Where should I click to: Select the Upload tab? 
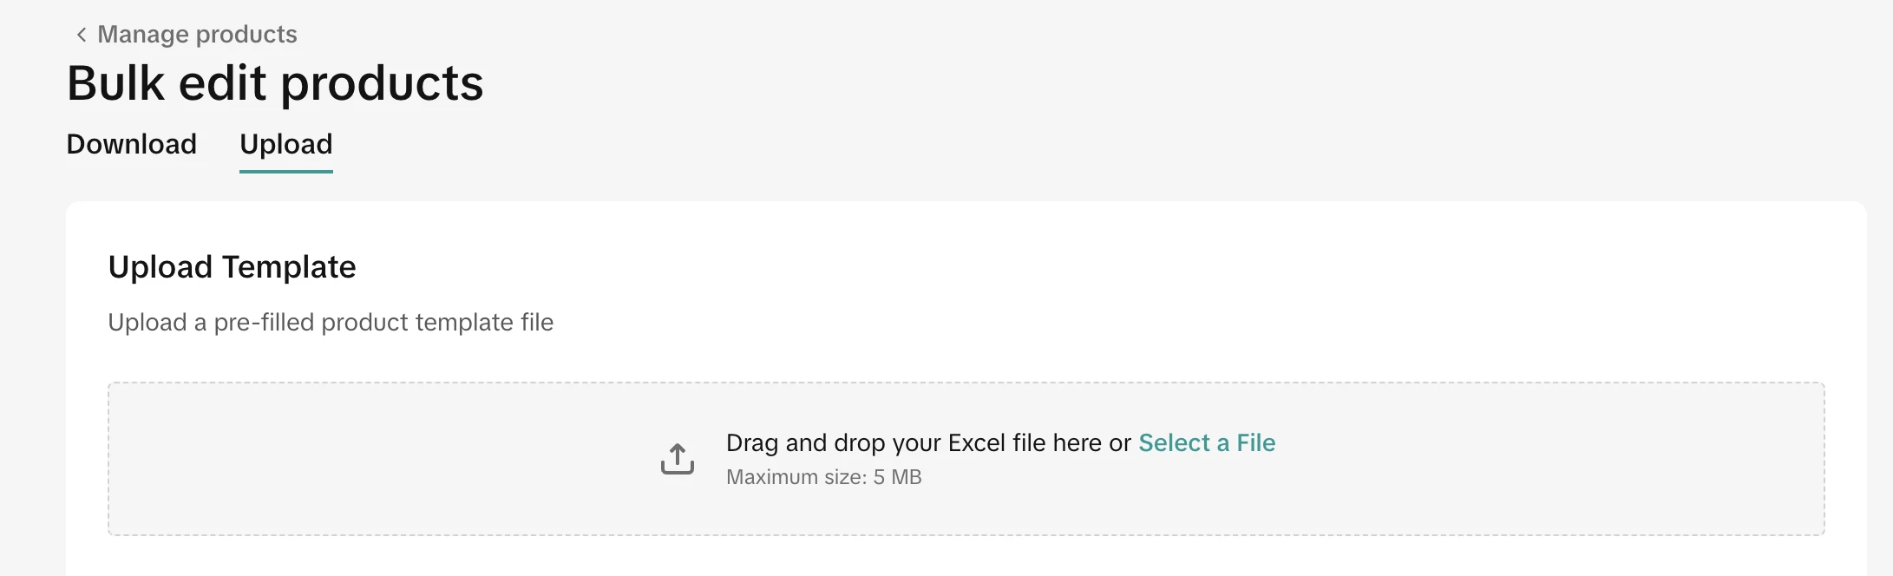pos(286,144)
